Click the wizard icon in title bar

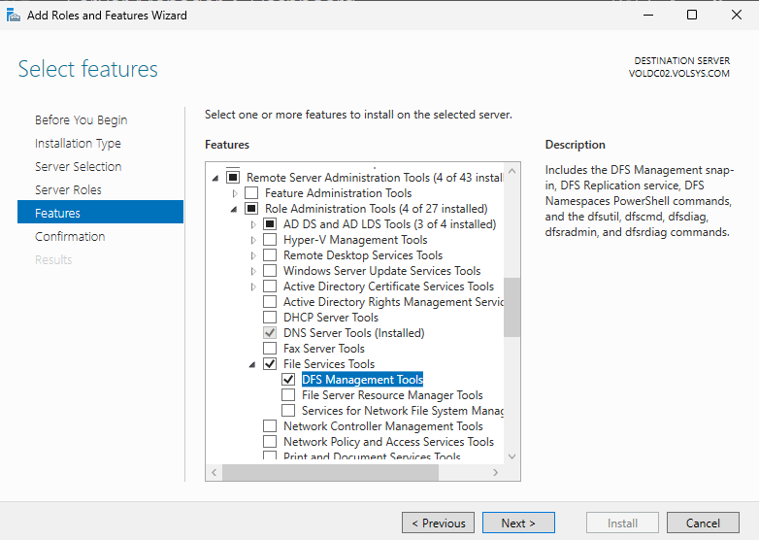pyautogui.click(x=14, y=15)
